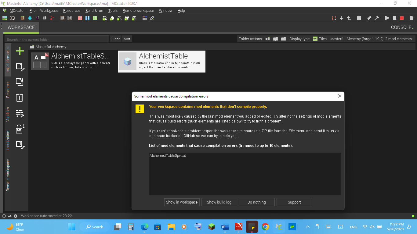The image size is (417, 234).
Task: Dismiss the error dialog via Do nothing
Action: pyautogui.click(x=257, y=202)
